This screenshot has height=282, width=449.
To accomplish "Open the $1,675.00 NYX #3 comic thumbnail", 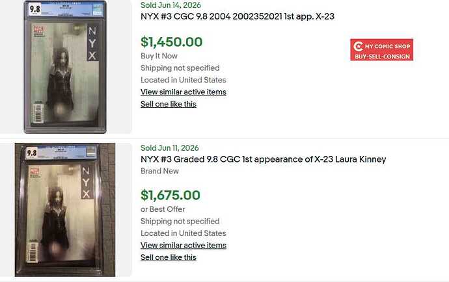I will pyautogui.click(x=65, y=210).
